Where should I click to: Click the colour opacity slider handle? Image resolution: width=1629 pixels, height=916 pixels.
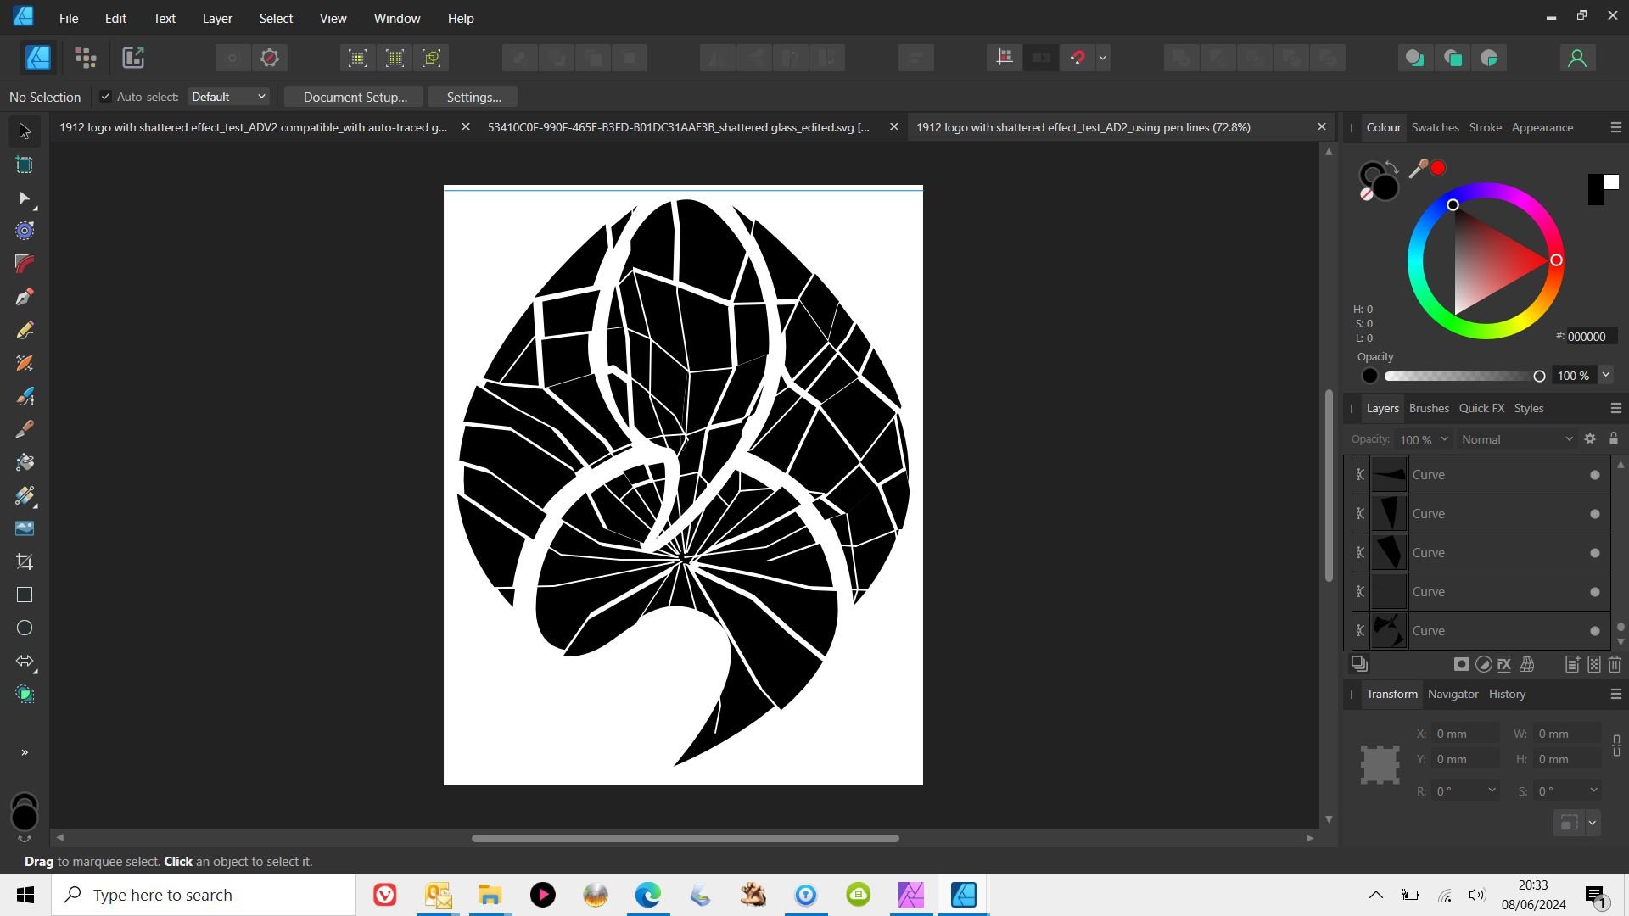1539,376
